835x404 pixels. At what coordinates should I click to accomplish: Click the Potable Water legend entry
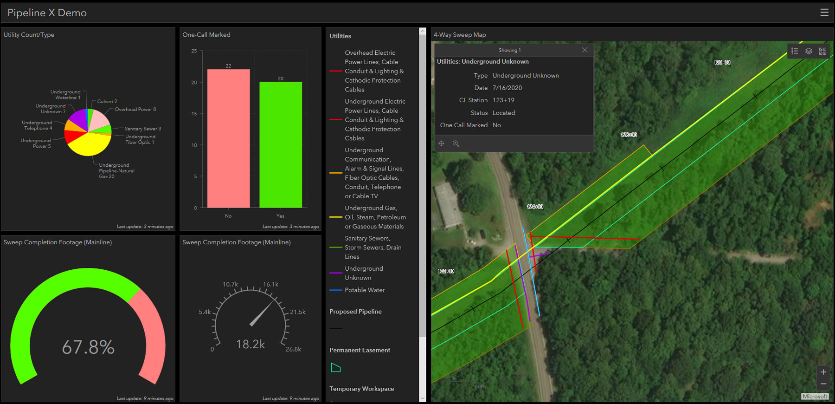tap(357, 290)
